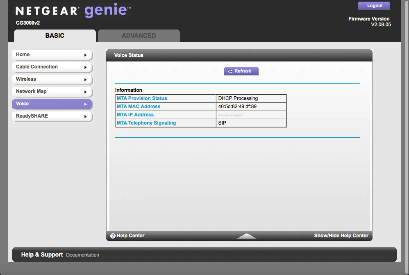Click the DHCP Processing value
409x275 pixels.
coord(238,98)
